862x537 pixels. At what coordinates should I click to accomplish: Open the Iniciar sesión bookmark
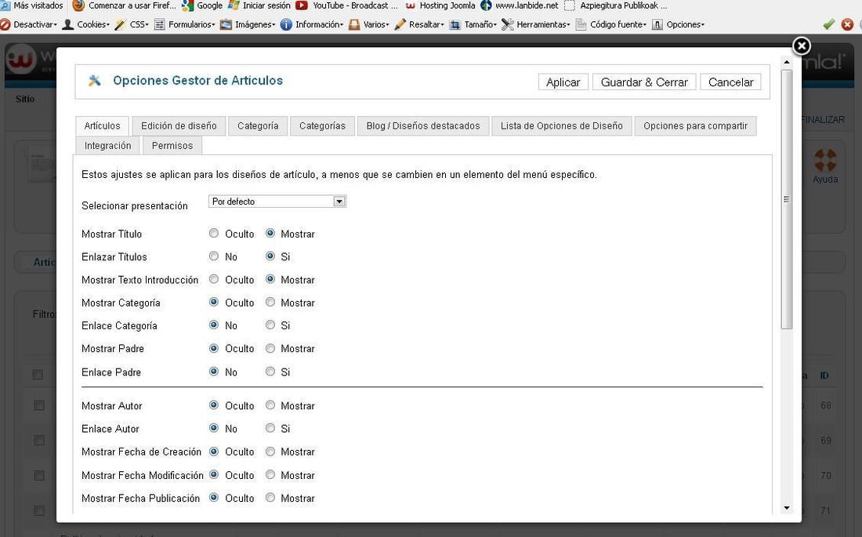[x=259, y=5]
